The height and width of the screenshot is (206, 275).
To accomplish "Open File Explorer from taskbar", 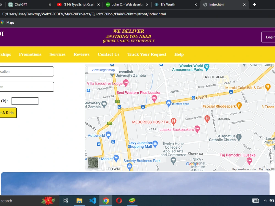I will (79, 201).
